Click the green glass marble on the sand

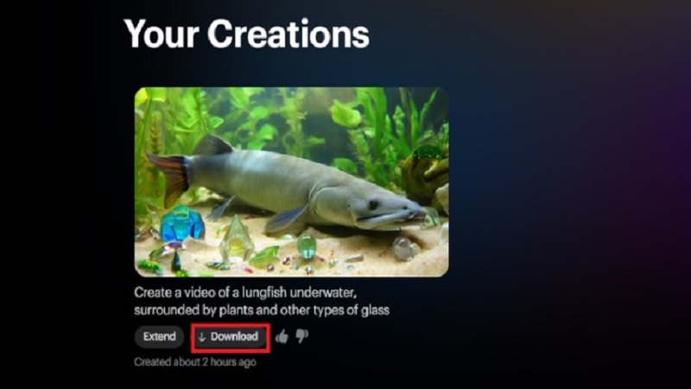click(x=307, y=246)
